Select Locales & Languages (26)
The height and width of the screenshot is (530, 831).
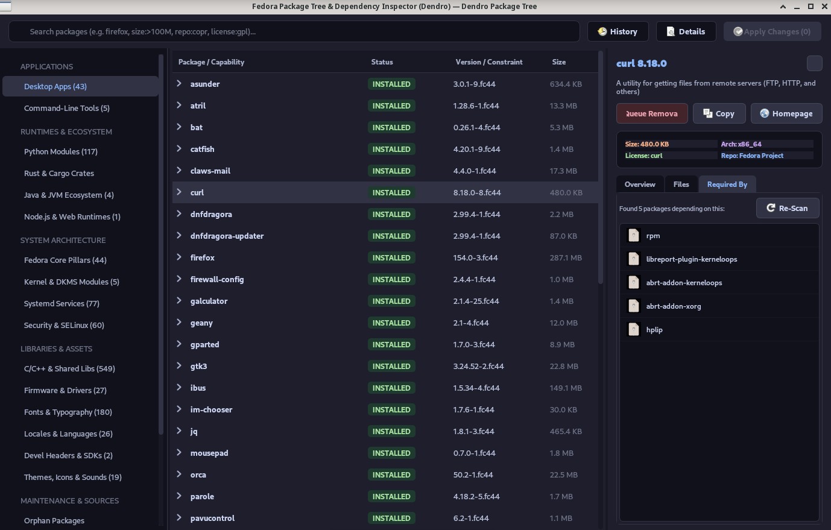coord(80,434)
